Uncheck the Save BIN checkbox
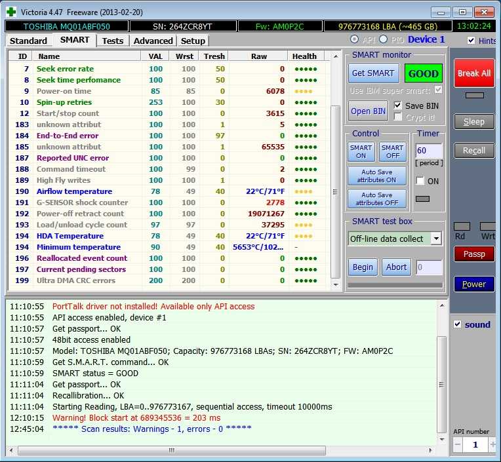The image size is (501, 462). click(398, 106)
